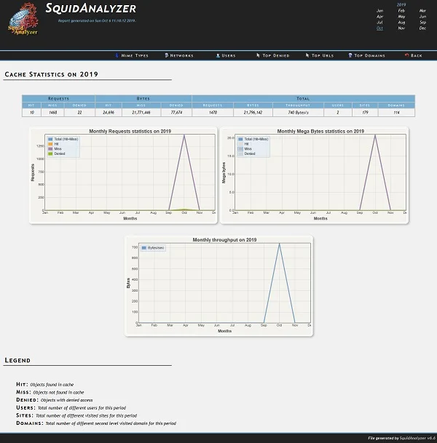Open the Networks report
The height and width of the screenshot is (443, 437).
point(181,56)
